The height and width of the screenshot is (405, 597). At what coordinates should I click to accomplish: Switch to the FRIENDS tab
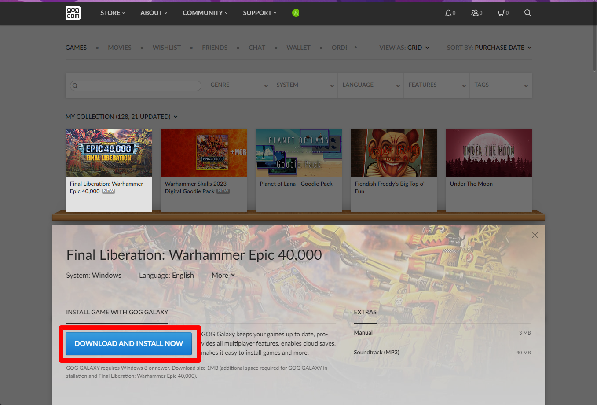tap(215, 48)
